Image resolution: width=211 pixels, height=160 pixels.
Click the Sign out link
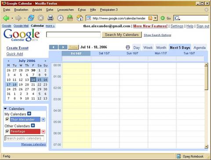point(203,26)
